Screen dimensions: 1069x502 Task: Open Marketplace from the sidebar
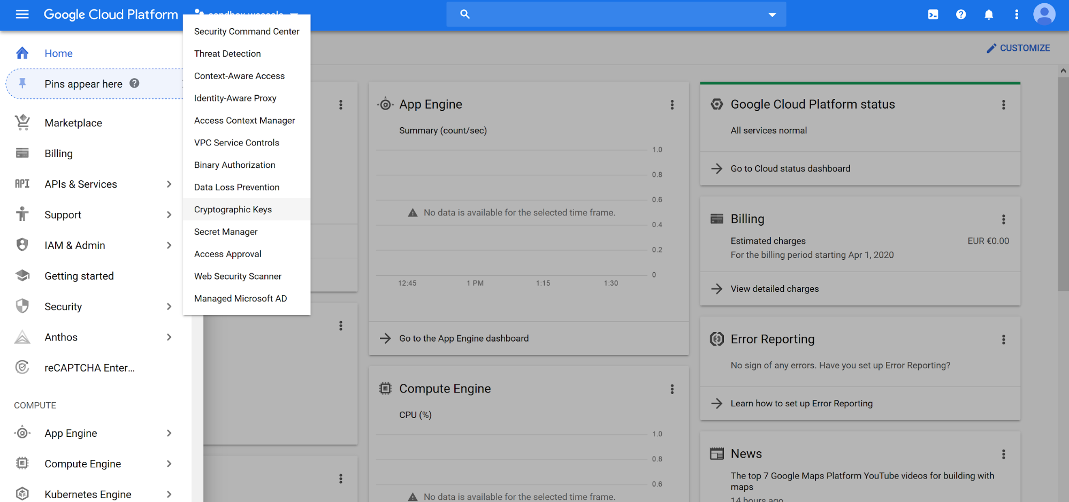(73, 123)
